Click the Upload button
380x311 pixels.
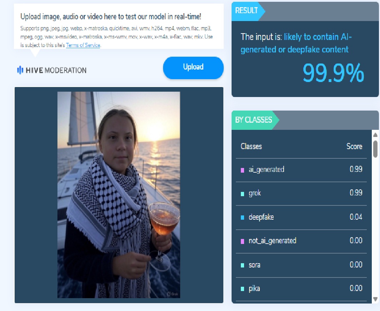[193, 68]
